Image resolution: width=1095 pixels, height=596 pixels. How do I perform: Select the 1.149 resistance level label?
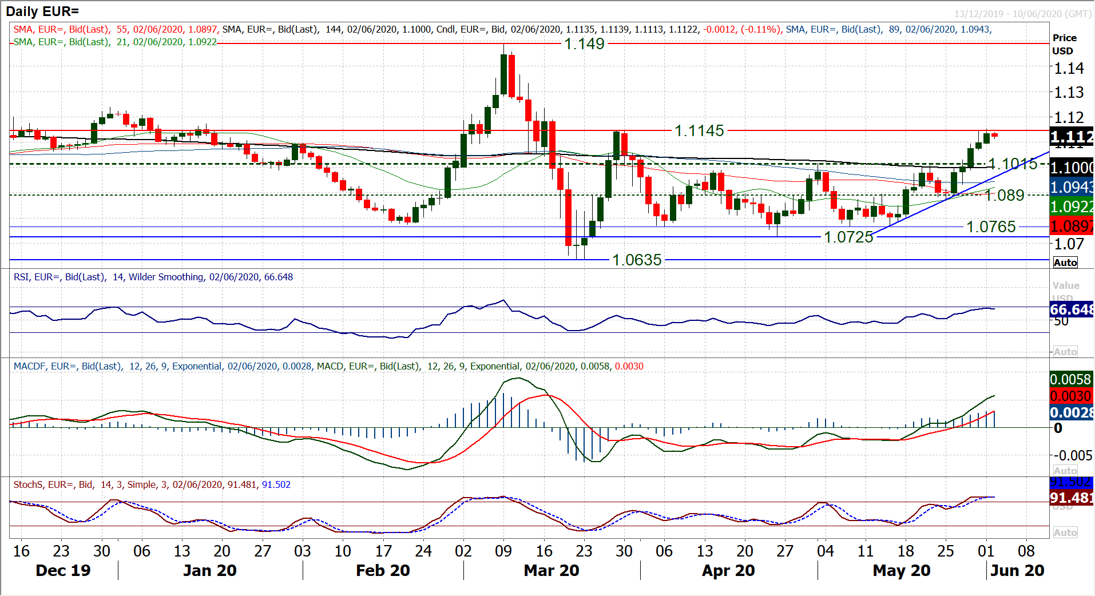(584, 43)
